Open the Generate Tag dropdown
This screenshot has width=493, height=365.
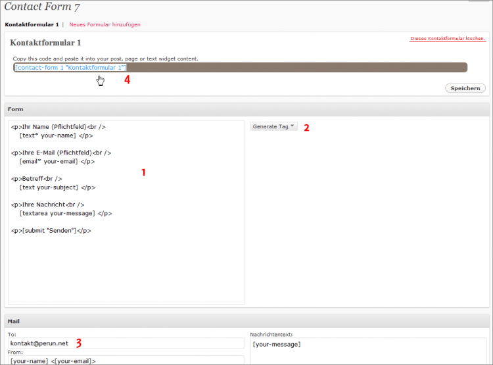tap(273, 126)
